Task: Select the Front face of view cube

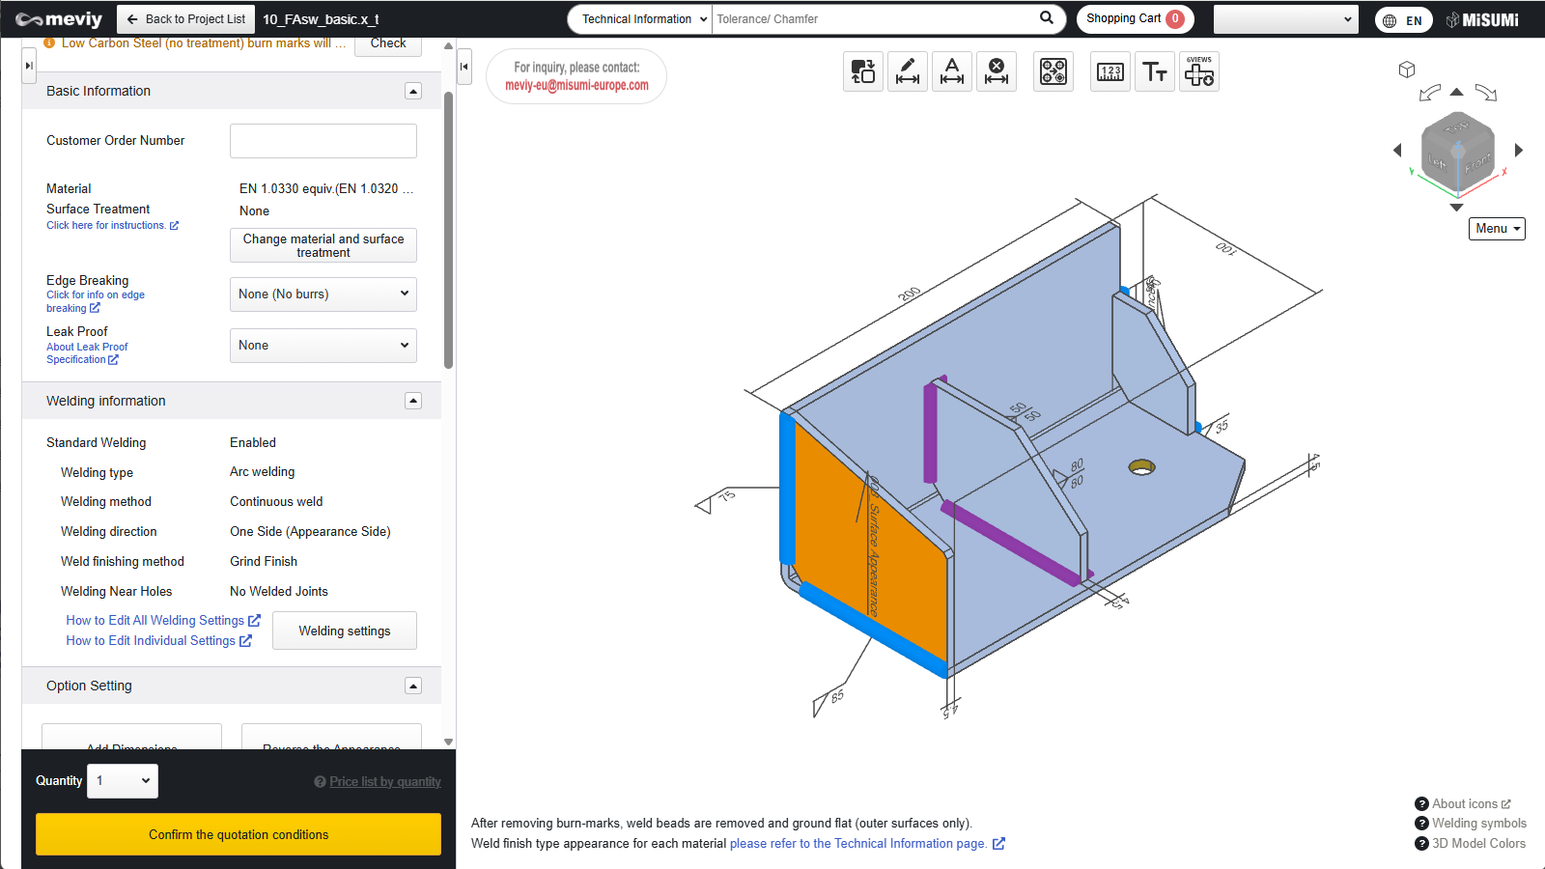Action: (x=1477, y=164)
